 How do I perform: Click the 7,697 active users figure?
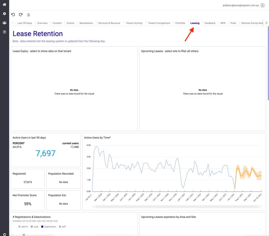pyautogui.click(x=45, y=154)
